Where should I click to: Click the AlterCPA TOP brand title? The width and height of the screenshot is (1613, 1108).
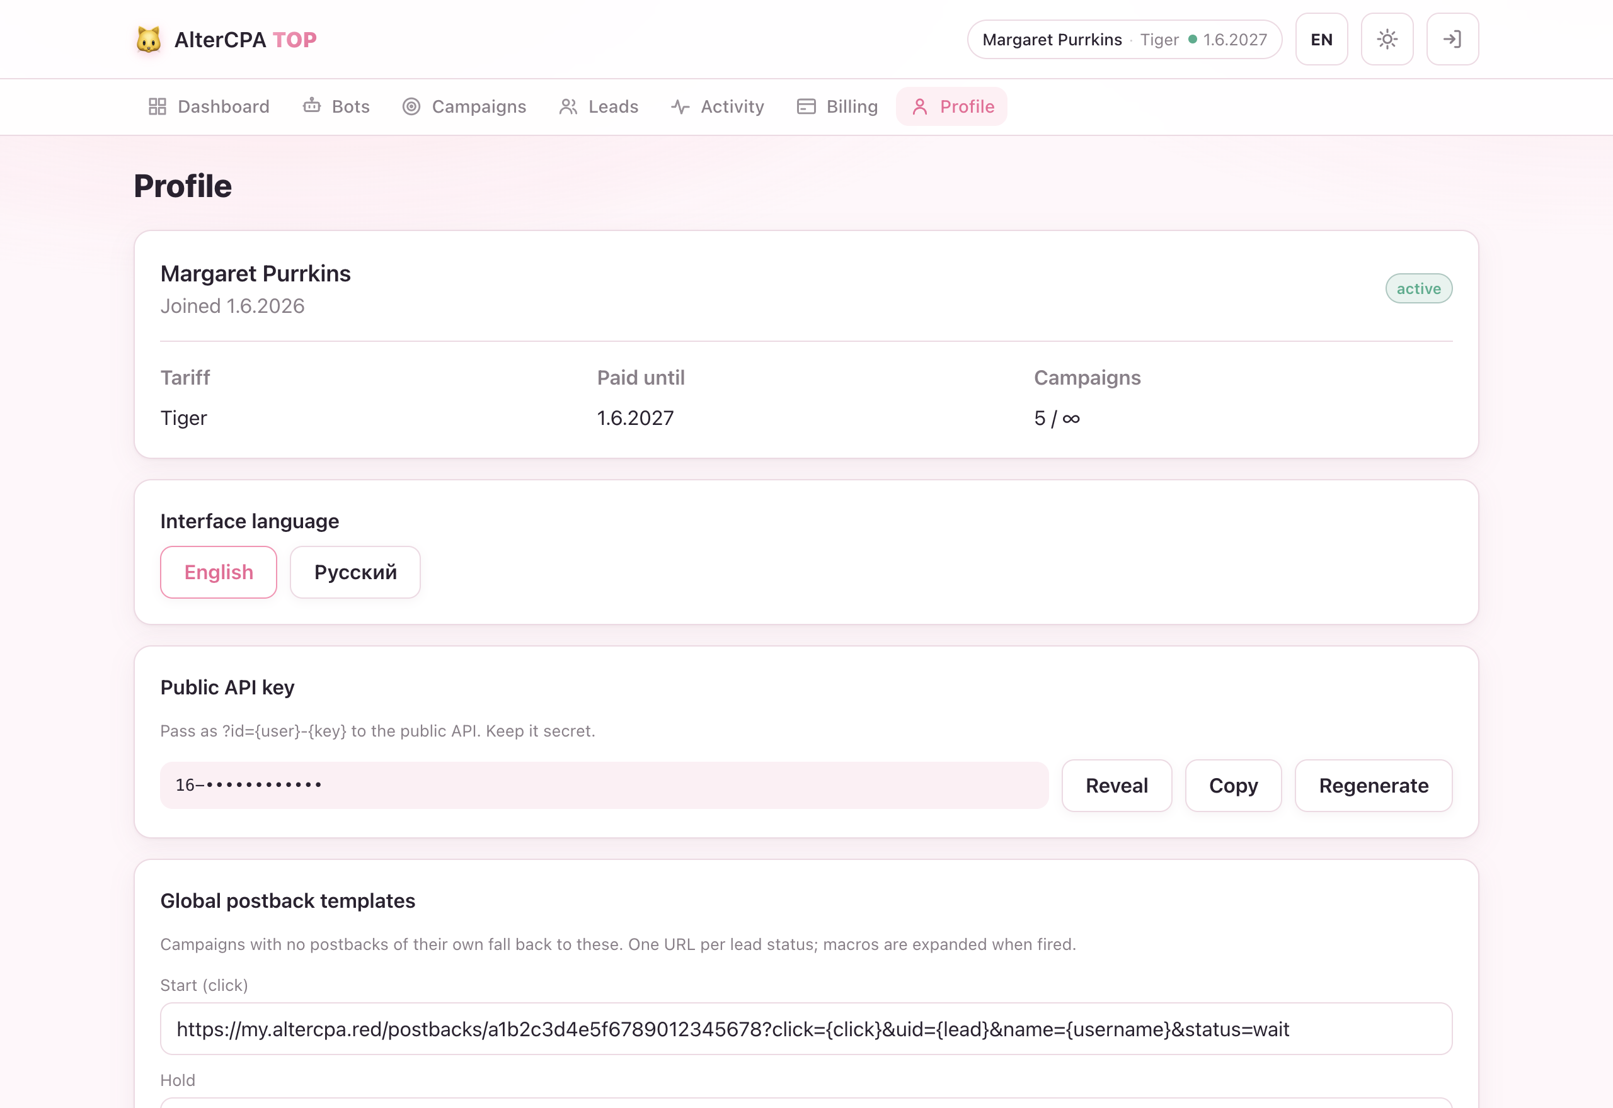coord(245,40)
